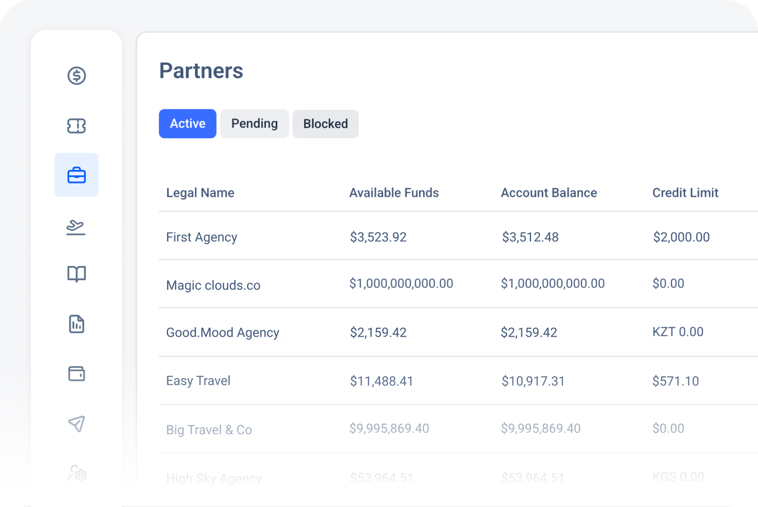The image size is (758, 507).
Task: Click the Partners page heading
Action: coord(201,71)
